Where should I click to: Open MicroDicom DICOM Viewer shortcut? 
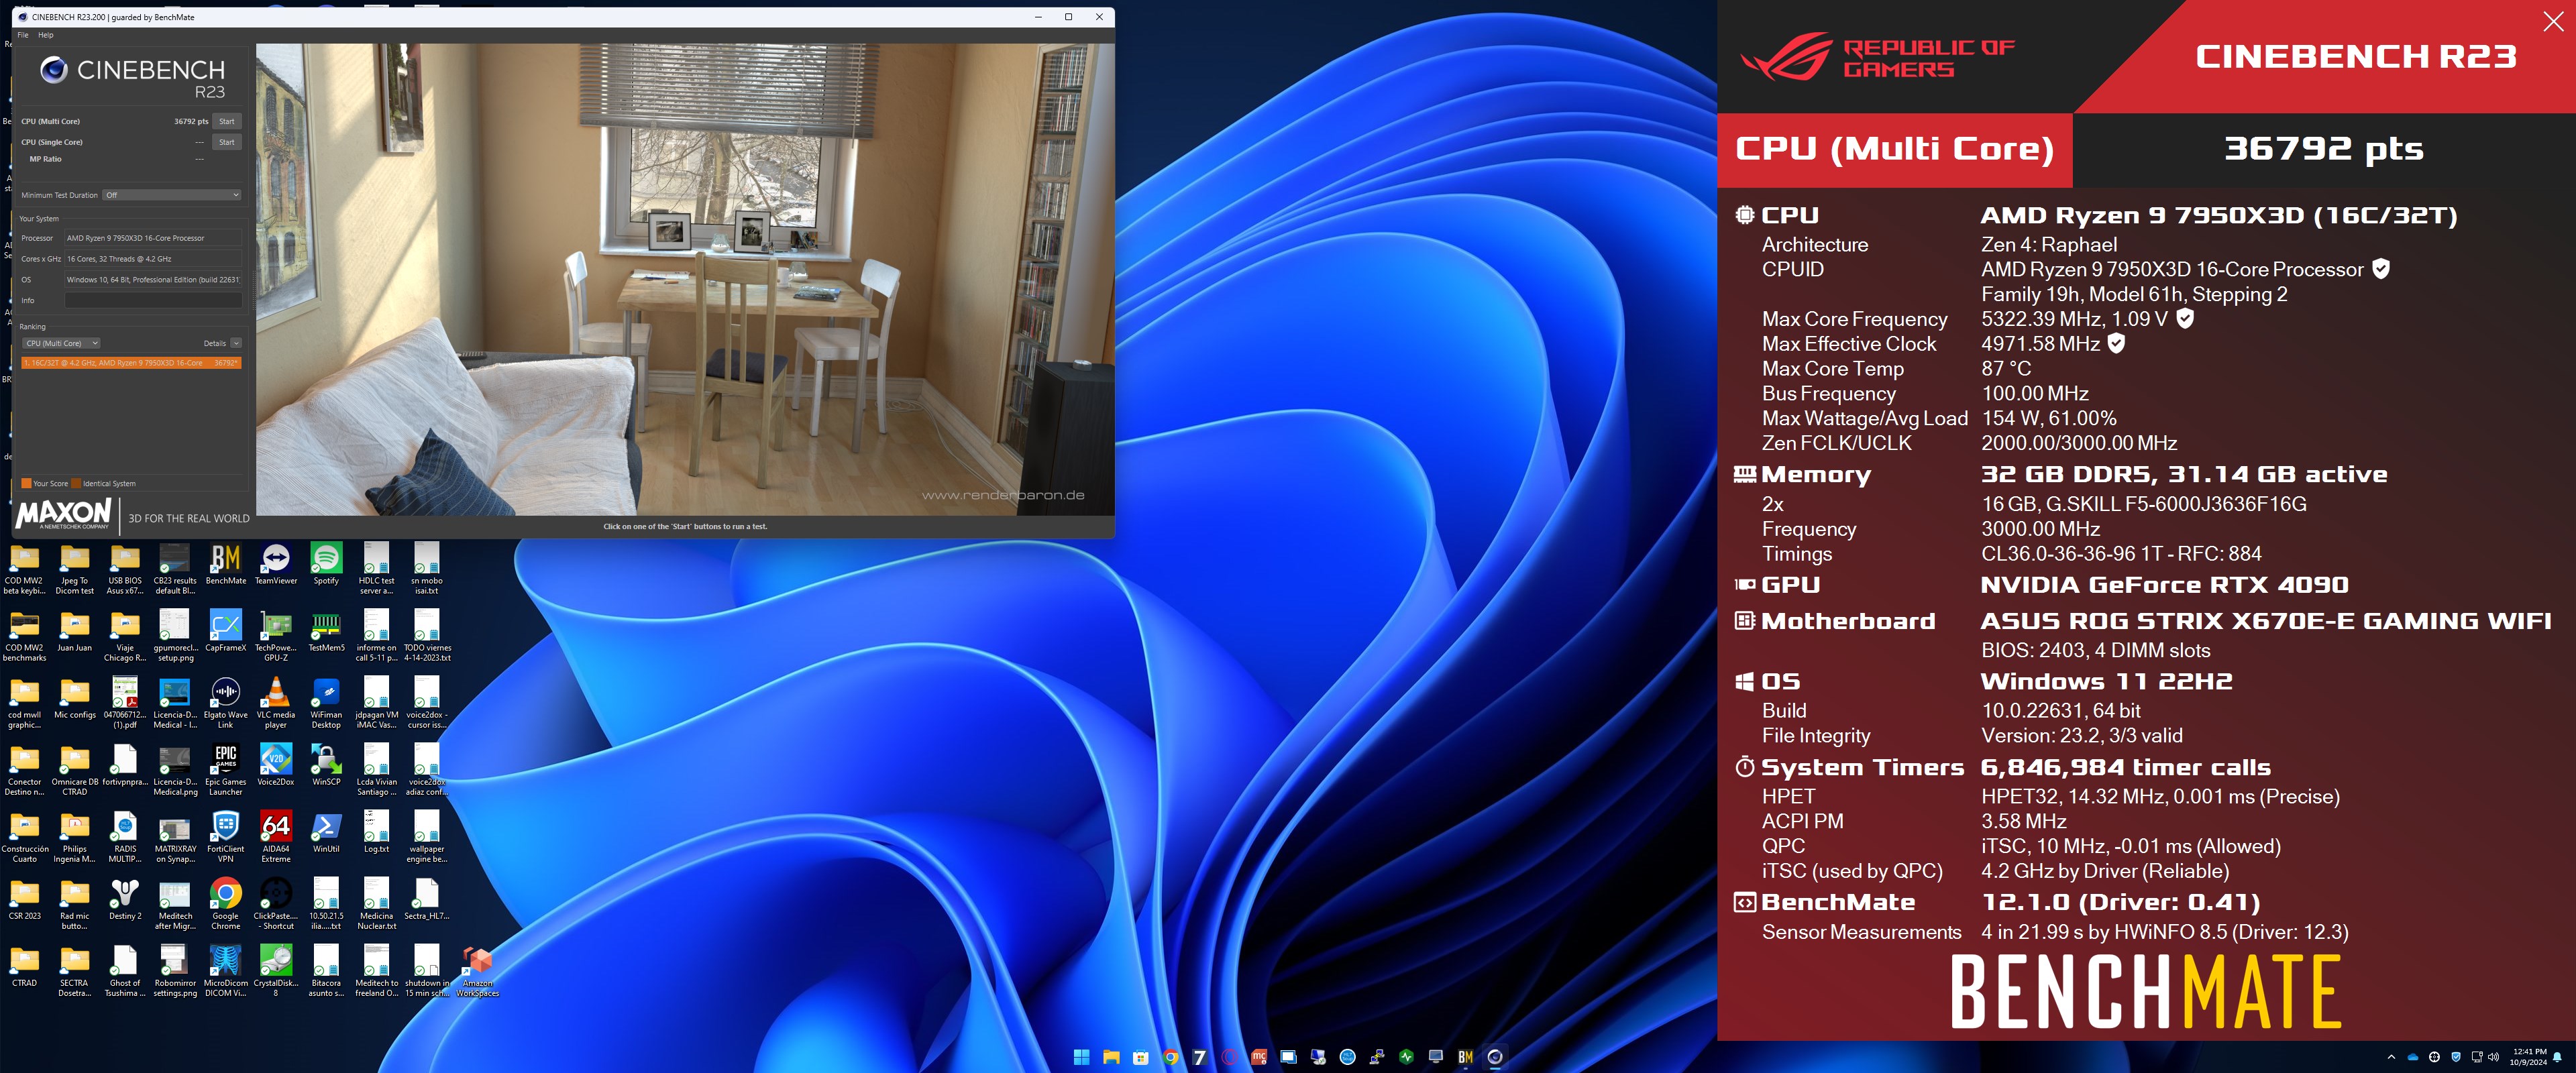pyautogui.click(x=226, y=972)
